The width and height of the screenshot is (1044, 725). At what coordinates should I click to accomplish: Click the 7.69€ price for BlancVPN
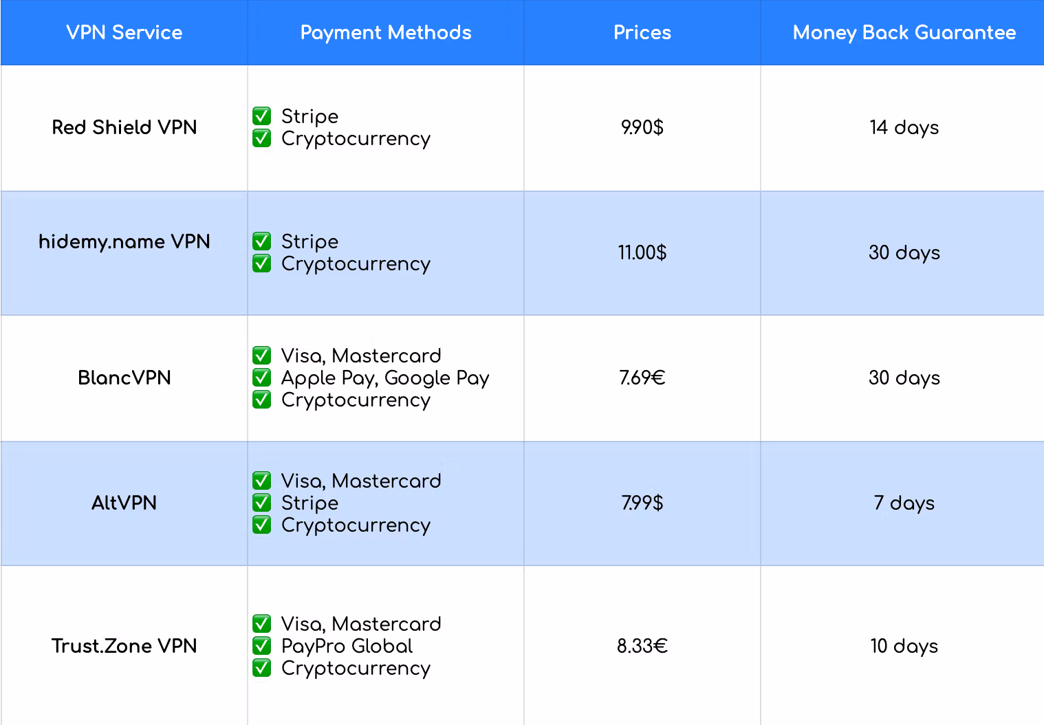click(x=642, y=378)
